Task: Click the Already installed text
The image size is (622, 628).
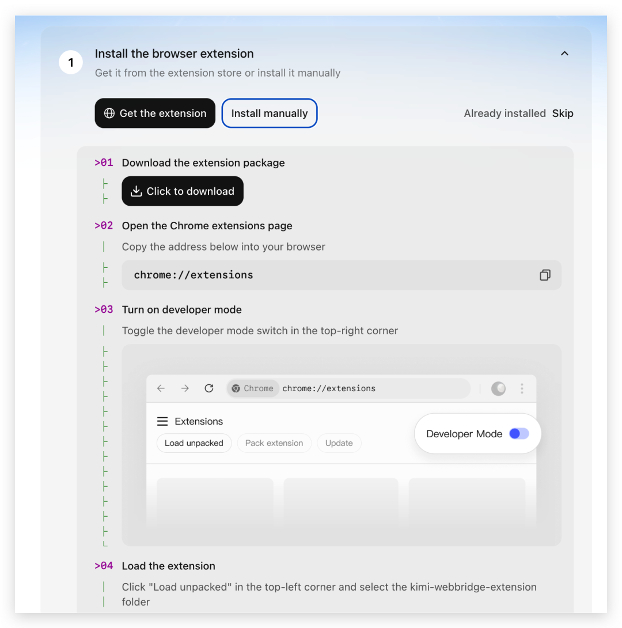Action: pyautogui.click(x=505, y=114)
